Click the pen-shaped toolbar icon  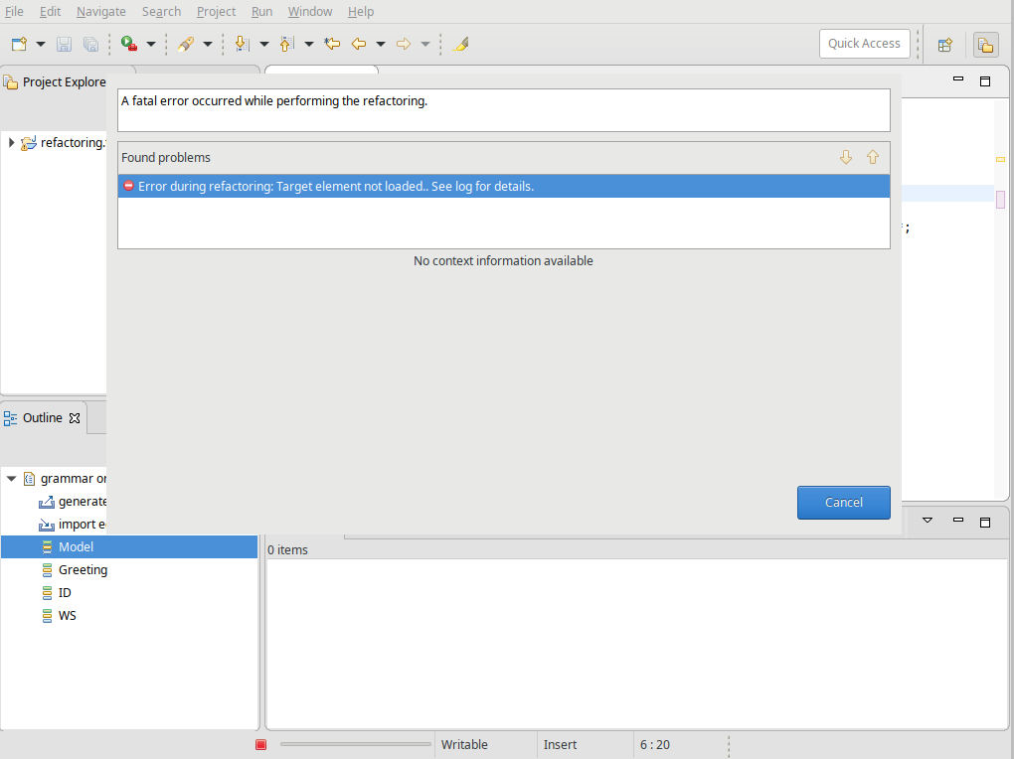pyautogui.click(x=186, y=44)
